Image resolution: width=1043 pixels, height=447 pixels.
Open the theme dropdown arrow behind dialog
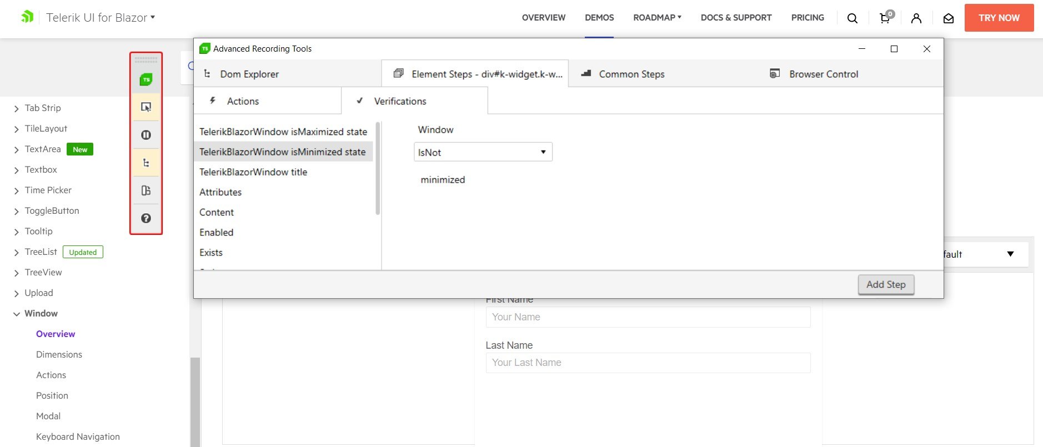tap(1010, 254)
